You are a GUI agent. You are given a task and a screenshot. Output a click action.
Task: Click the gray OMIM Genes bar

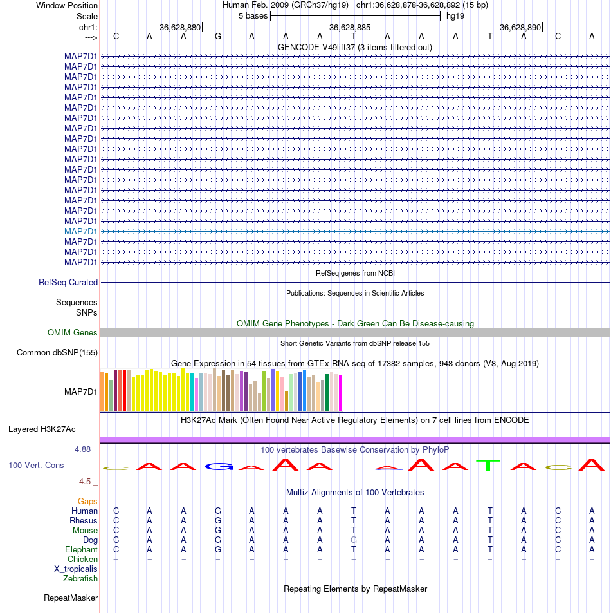(355, 332)
